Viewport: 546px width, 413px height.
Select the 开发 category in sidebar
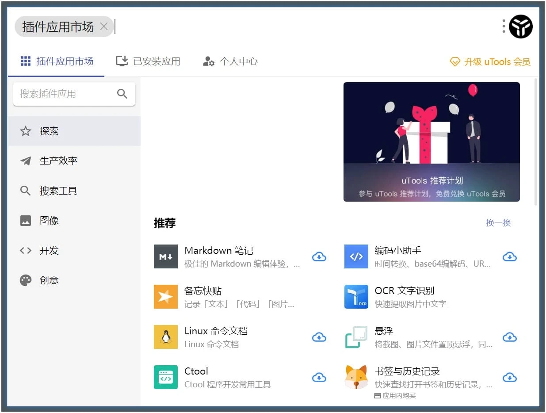coord(49,251)
